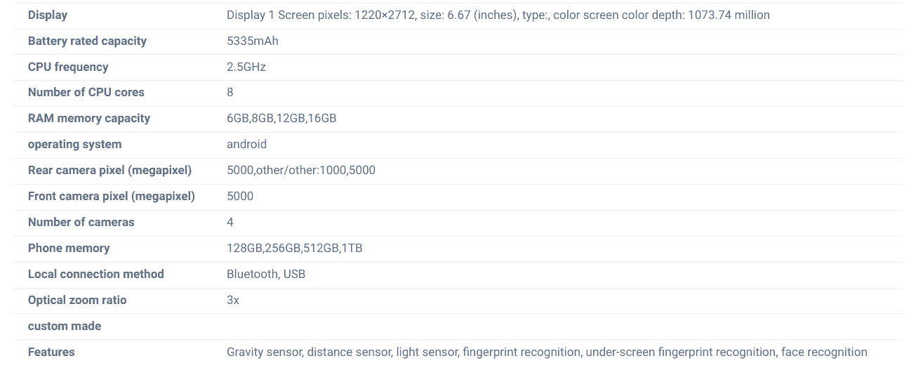
Task: Select the 6GB,8GB,12GB,16GB RAM value
Action: click(x=281, y=118)
